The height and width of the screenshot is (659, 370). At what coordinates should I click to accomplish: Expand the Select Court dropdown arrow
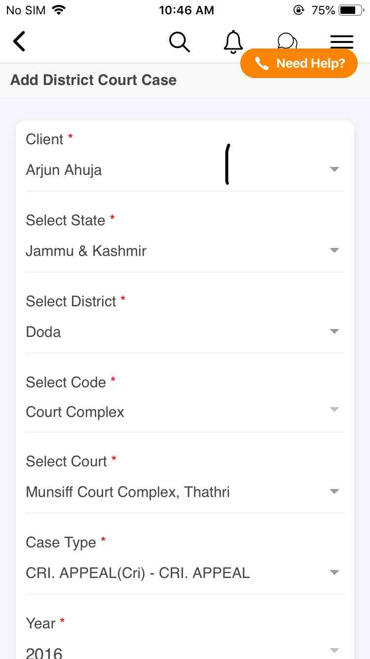334,492
